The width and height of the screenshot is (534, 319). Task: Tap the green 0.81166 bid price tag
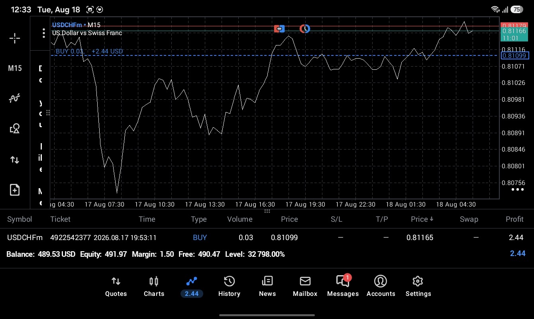tap(514, 34)
